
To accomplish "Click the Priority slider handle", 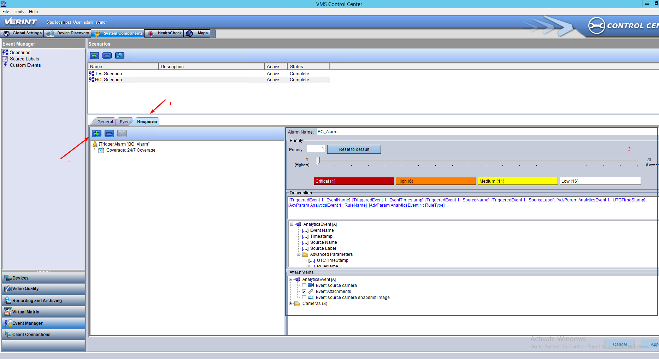I will coord(318,160).
